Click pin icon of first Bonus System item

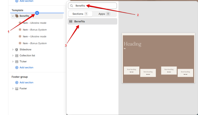point(20,29)
